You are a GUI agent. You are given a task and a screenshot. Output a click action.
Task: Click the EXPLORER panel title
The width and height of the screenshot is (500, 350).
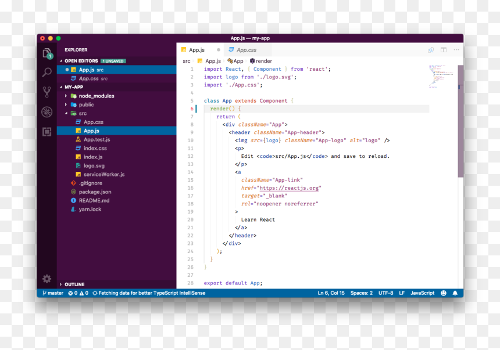tap(76, 50)
